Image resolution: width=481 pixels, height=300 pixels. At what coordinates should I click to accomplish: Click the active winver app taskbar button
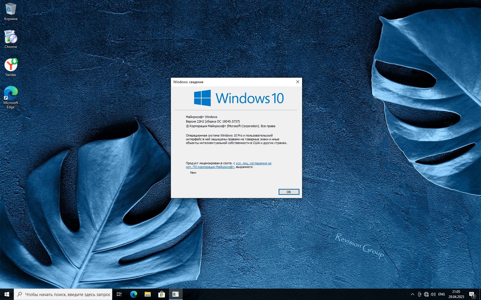[176, 294]
